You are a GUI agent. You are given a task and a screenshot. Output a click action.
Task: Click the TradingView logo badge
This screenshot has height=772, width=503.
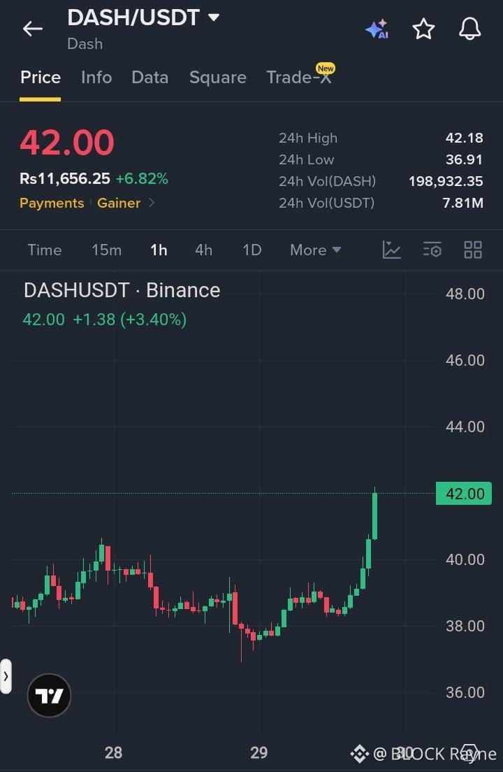coord(49,695)
